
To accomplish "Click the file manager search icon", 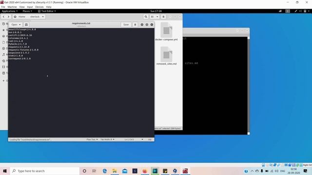I will tap(146, 17).
